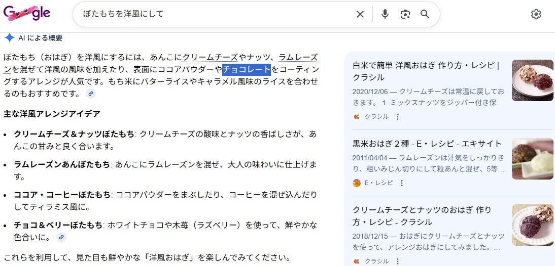Open 黒米おはぎ２種 recipe link
This screenshot has width=555, height=266.
427,144
